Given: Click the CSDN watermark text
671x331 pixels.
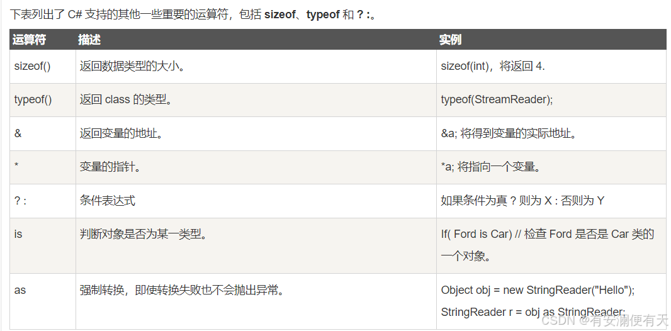Looking at the screenshot, I should [605, 320].
